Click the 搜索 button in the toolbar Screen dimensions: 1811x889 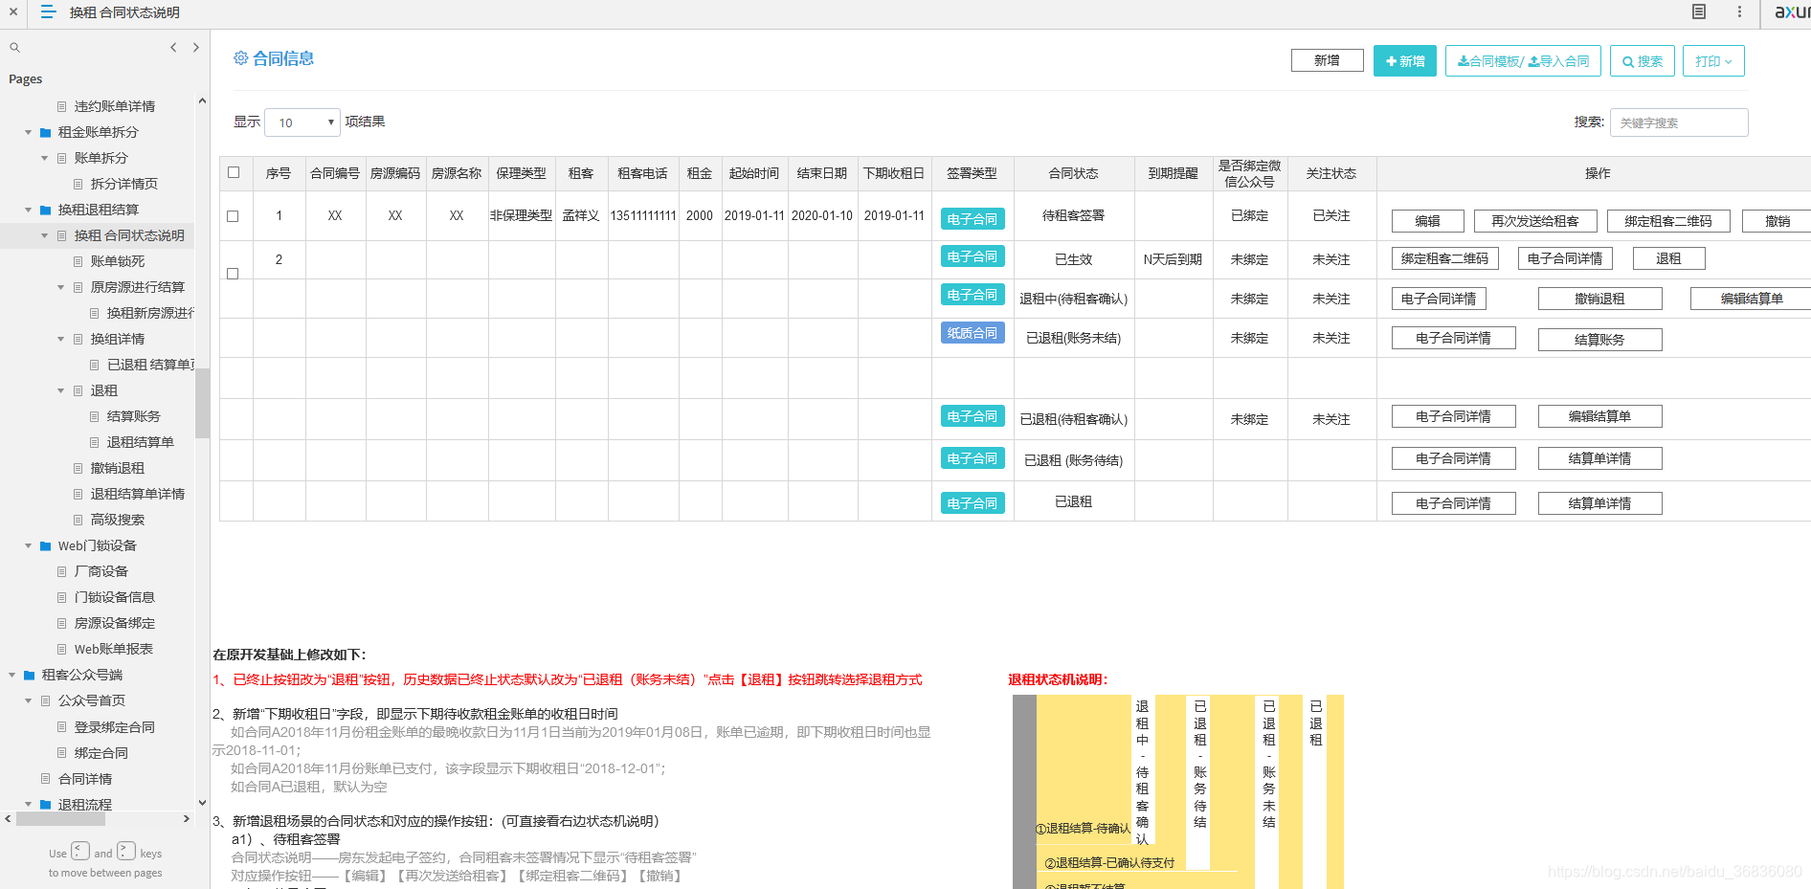(x=1642, y=61)
